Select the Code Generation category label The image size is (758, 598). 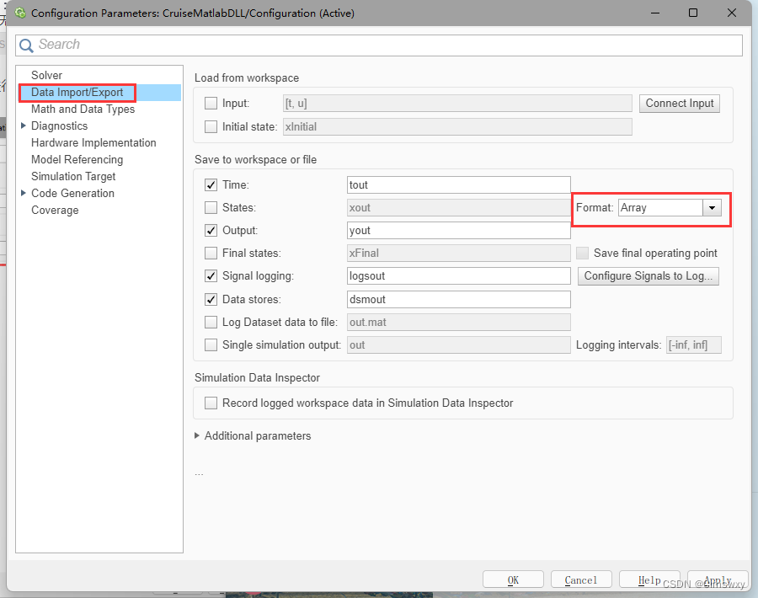73,193
